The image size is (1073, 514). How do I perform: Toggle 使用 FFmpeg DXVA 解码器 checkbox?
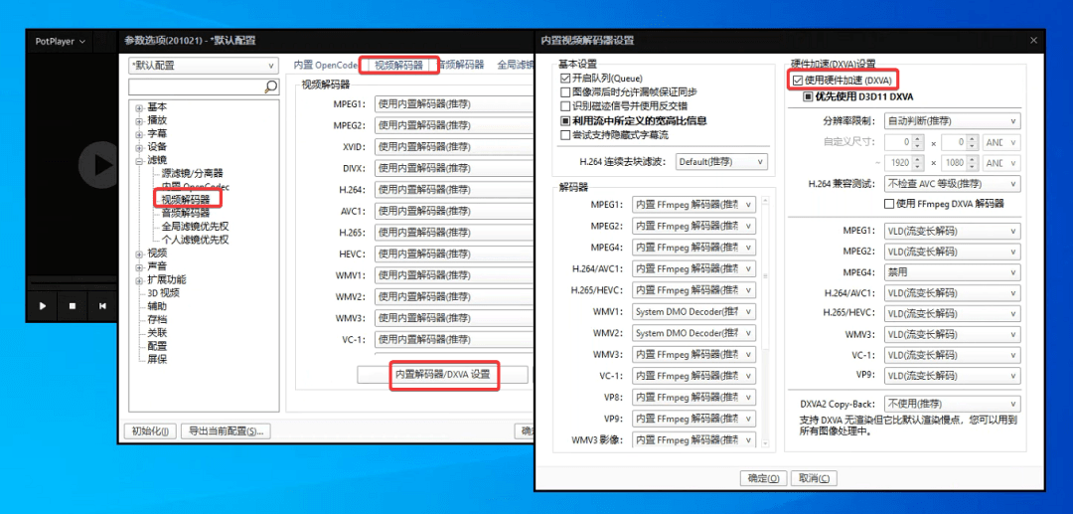[x=889, y=203]
